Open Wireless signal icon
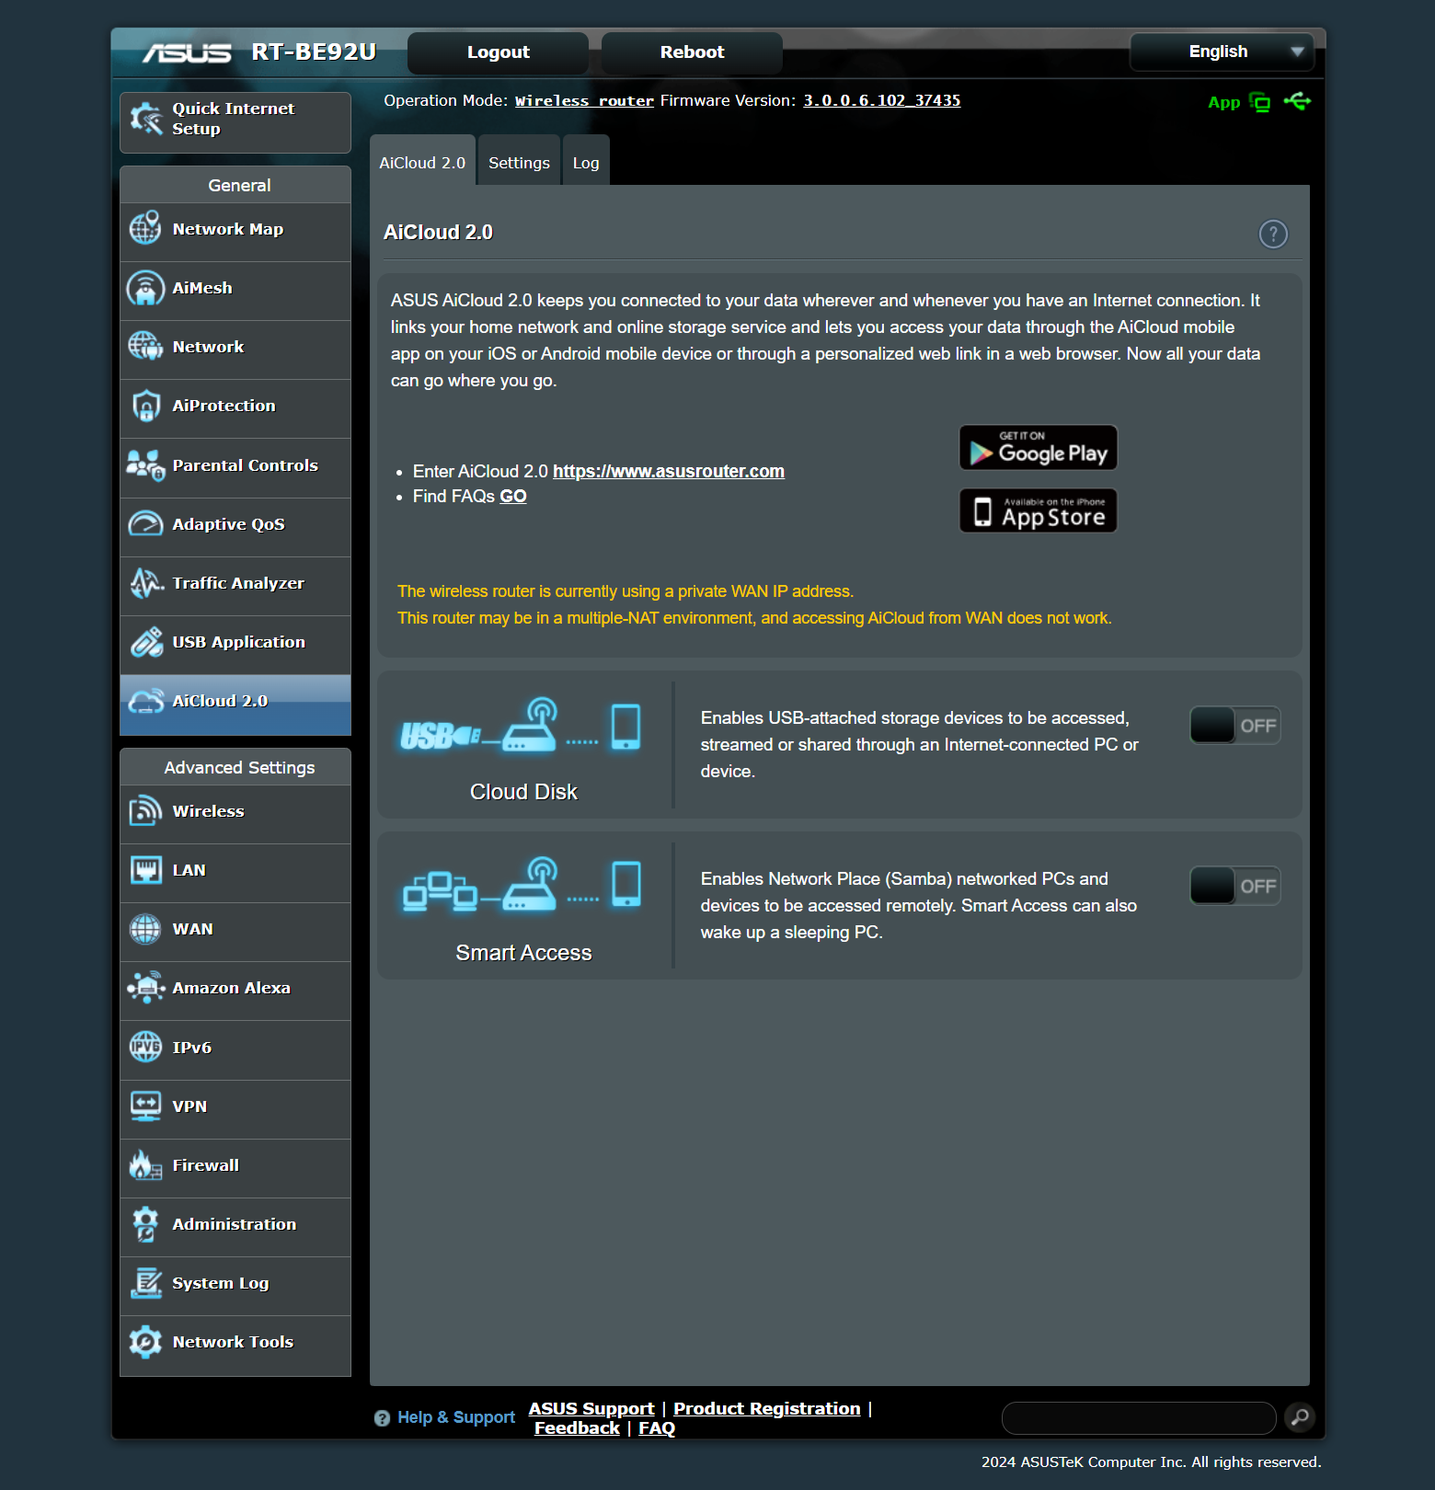 tap(145, 811)
